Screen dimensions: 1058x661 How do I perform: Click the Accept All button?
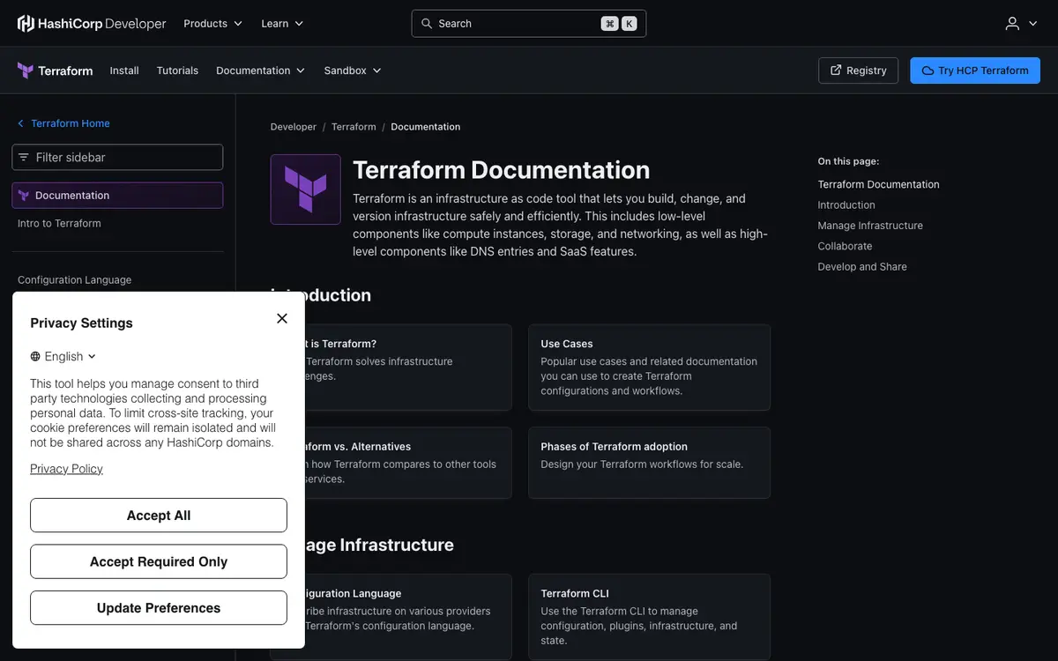point(159,516)
